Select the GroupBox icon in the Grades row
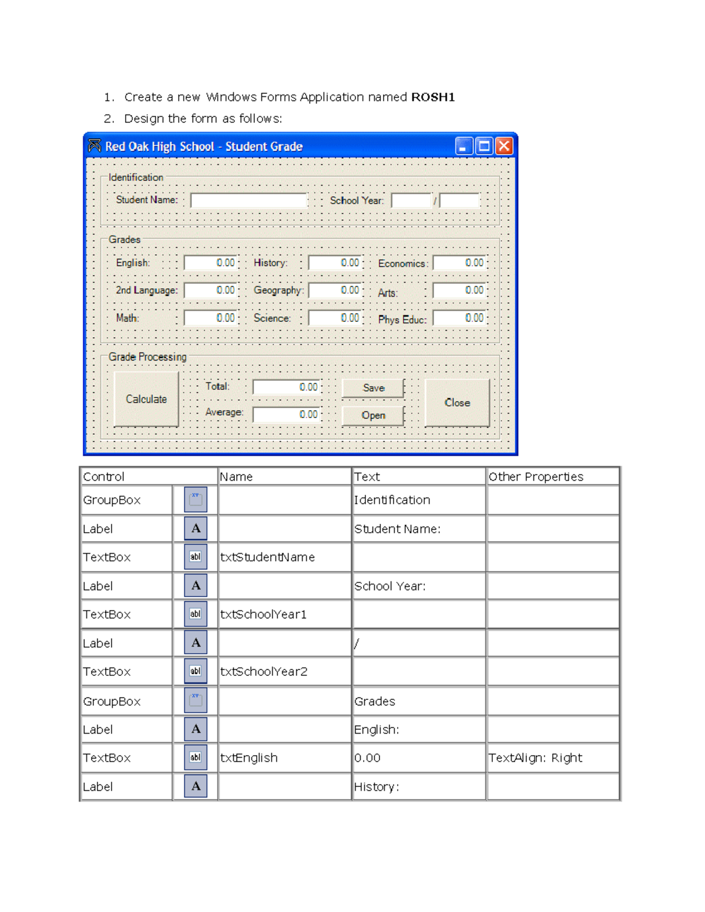 195,701
